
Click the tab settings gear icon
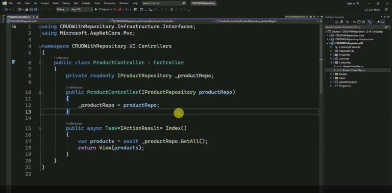click(x=322, y=17)
